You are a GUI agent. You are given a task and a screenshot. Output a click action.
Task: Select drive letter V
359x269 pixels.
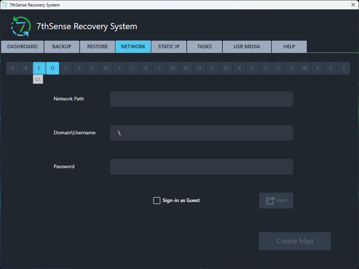[292, 68]
